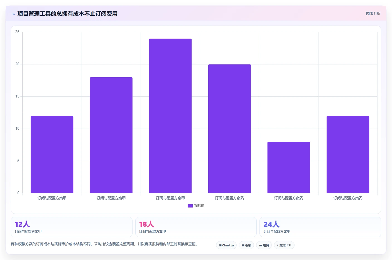Open the 24人 stat card
Viewport: 392px width, 260px height.
(320, 227)
